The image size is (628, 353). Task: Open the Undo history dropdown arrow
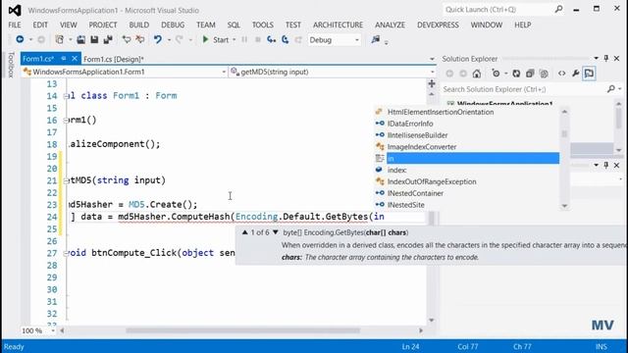pyautogui.click(x=169, y=39)
